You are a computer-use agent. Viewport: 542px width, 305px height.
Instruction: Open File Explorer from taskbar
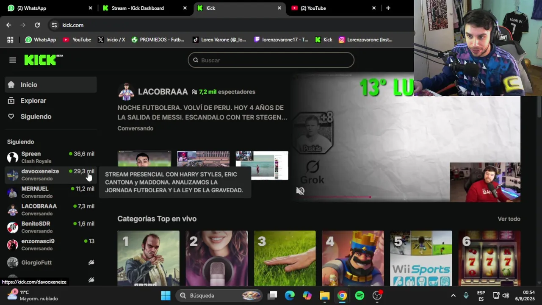tap(324, 296)
